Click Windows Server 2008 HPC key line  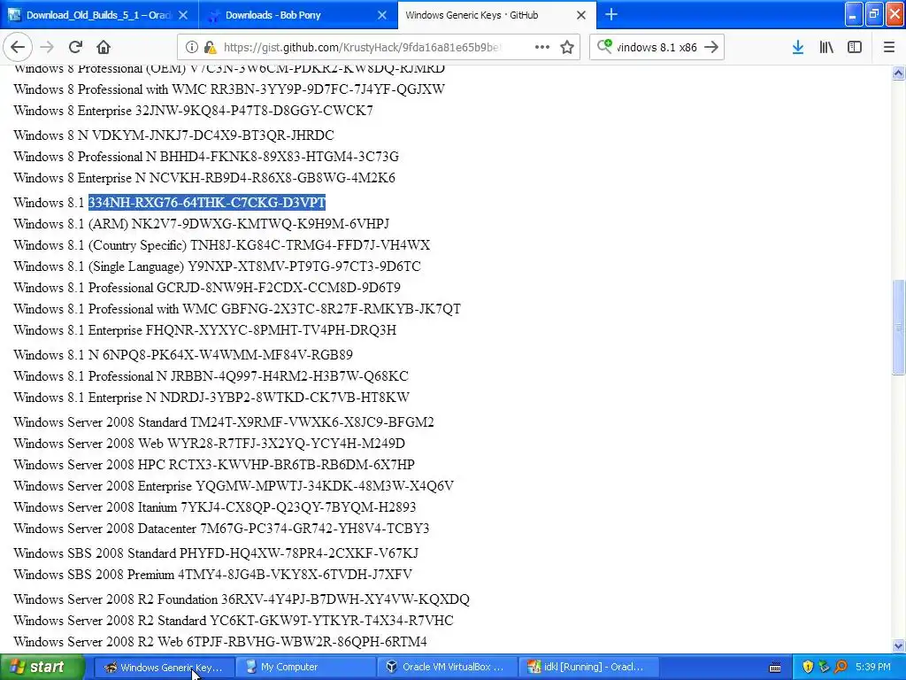pos(214,464)
